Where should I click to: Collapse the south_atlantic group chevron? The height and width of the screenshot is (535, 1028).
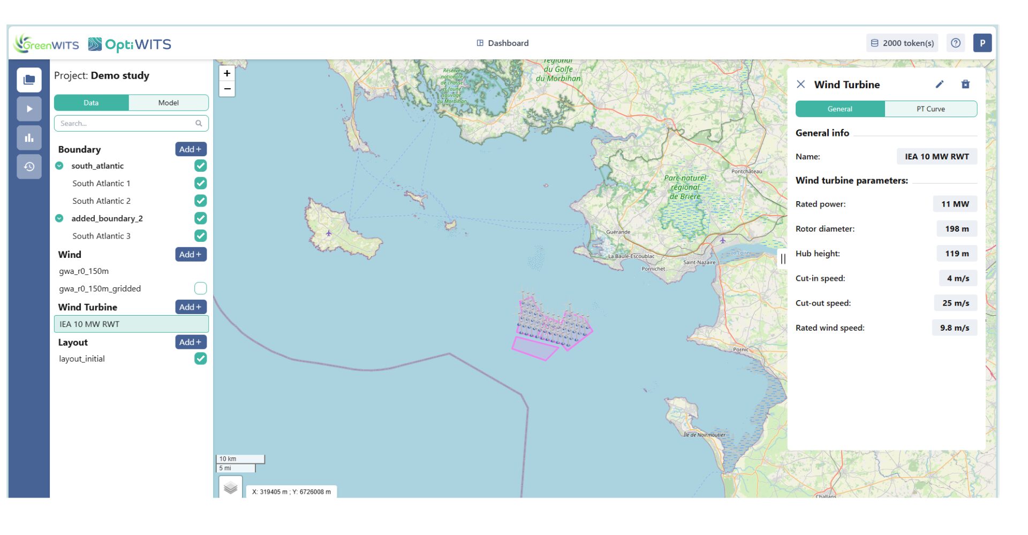pyautogui.click(x=59, y=166)
